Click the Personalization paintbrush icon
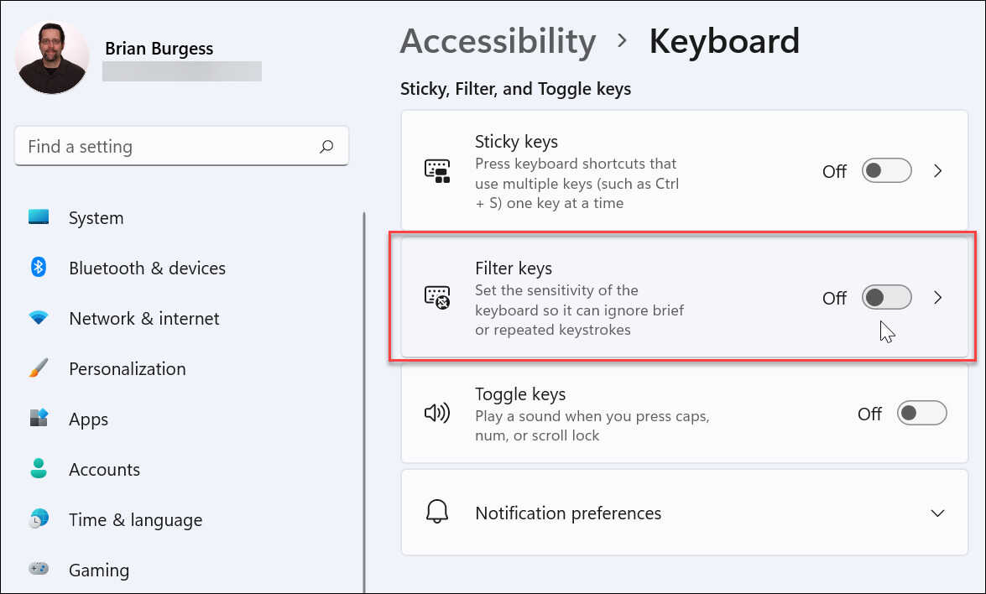Viewport: 986px width, 594px height. point(39,368)
